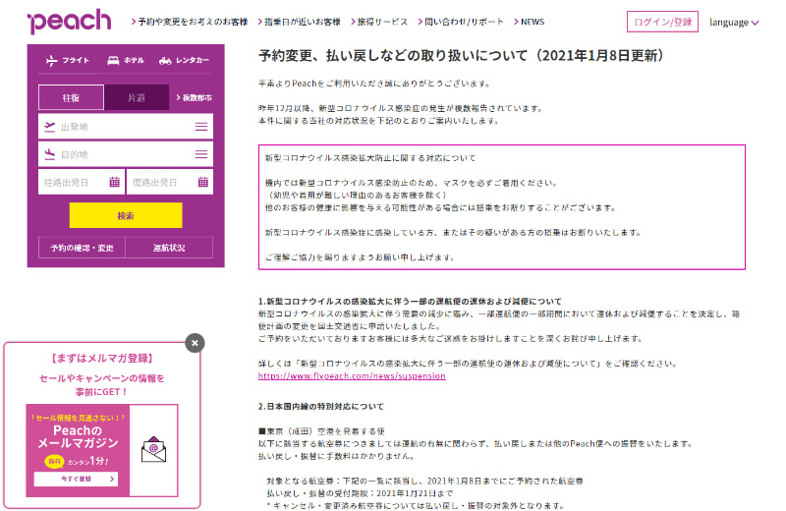Click the envelope mail icon

[153, 449]
